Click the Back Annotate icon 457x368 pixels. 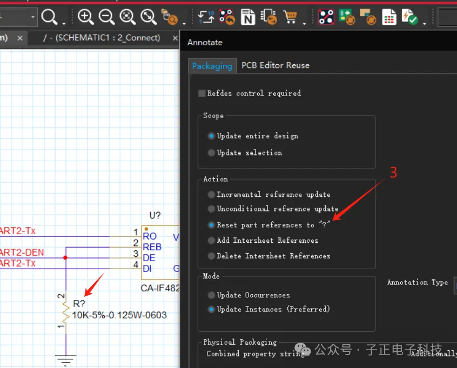(227, 17)
